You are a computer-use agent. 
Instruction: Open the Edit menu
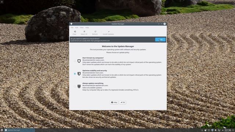[x=77, y=27]
